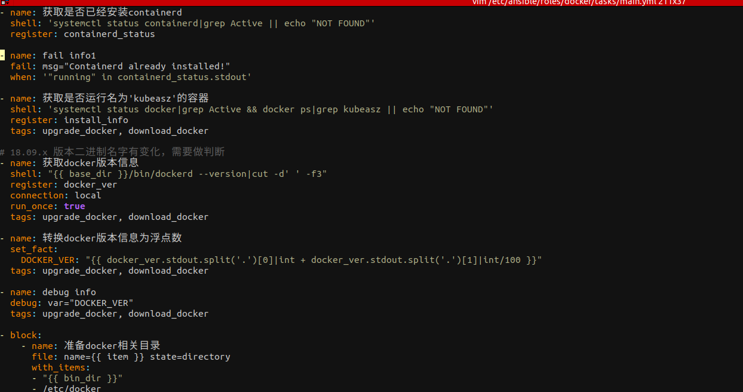Place cursor on 'debug info' task name
743x392 pixels.
(69, 292)
